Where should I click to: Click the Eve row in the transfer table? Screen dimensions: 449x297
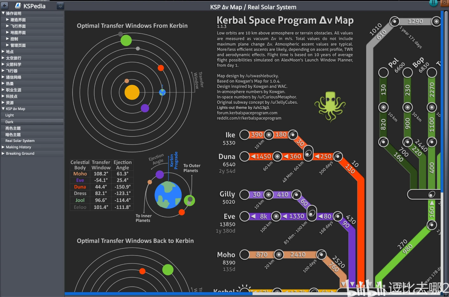pos(101,180)
